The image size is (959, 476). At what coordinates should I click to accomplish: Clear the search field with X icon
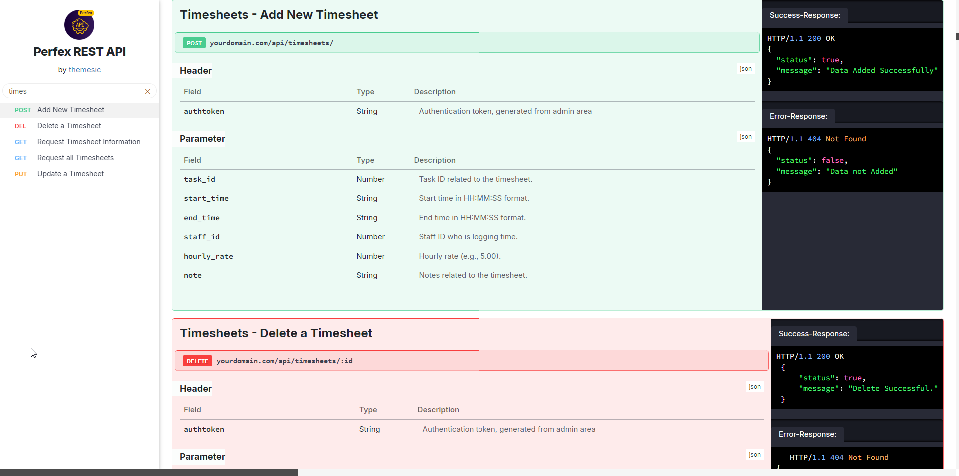point(148,91)
